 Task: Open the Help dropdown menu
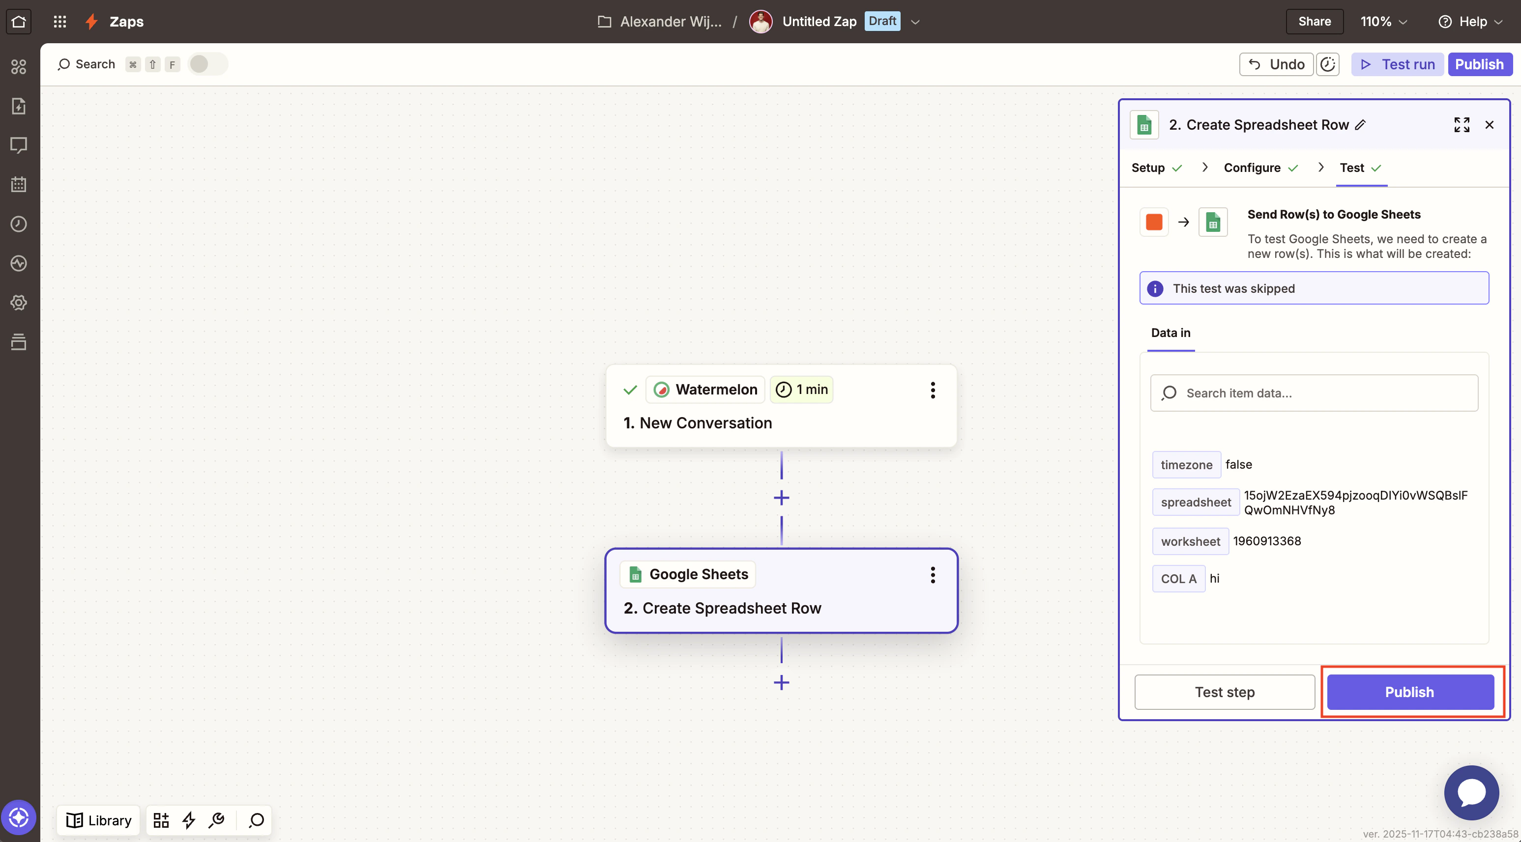(x=1470, y=22)
